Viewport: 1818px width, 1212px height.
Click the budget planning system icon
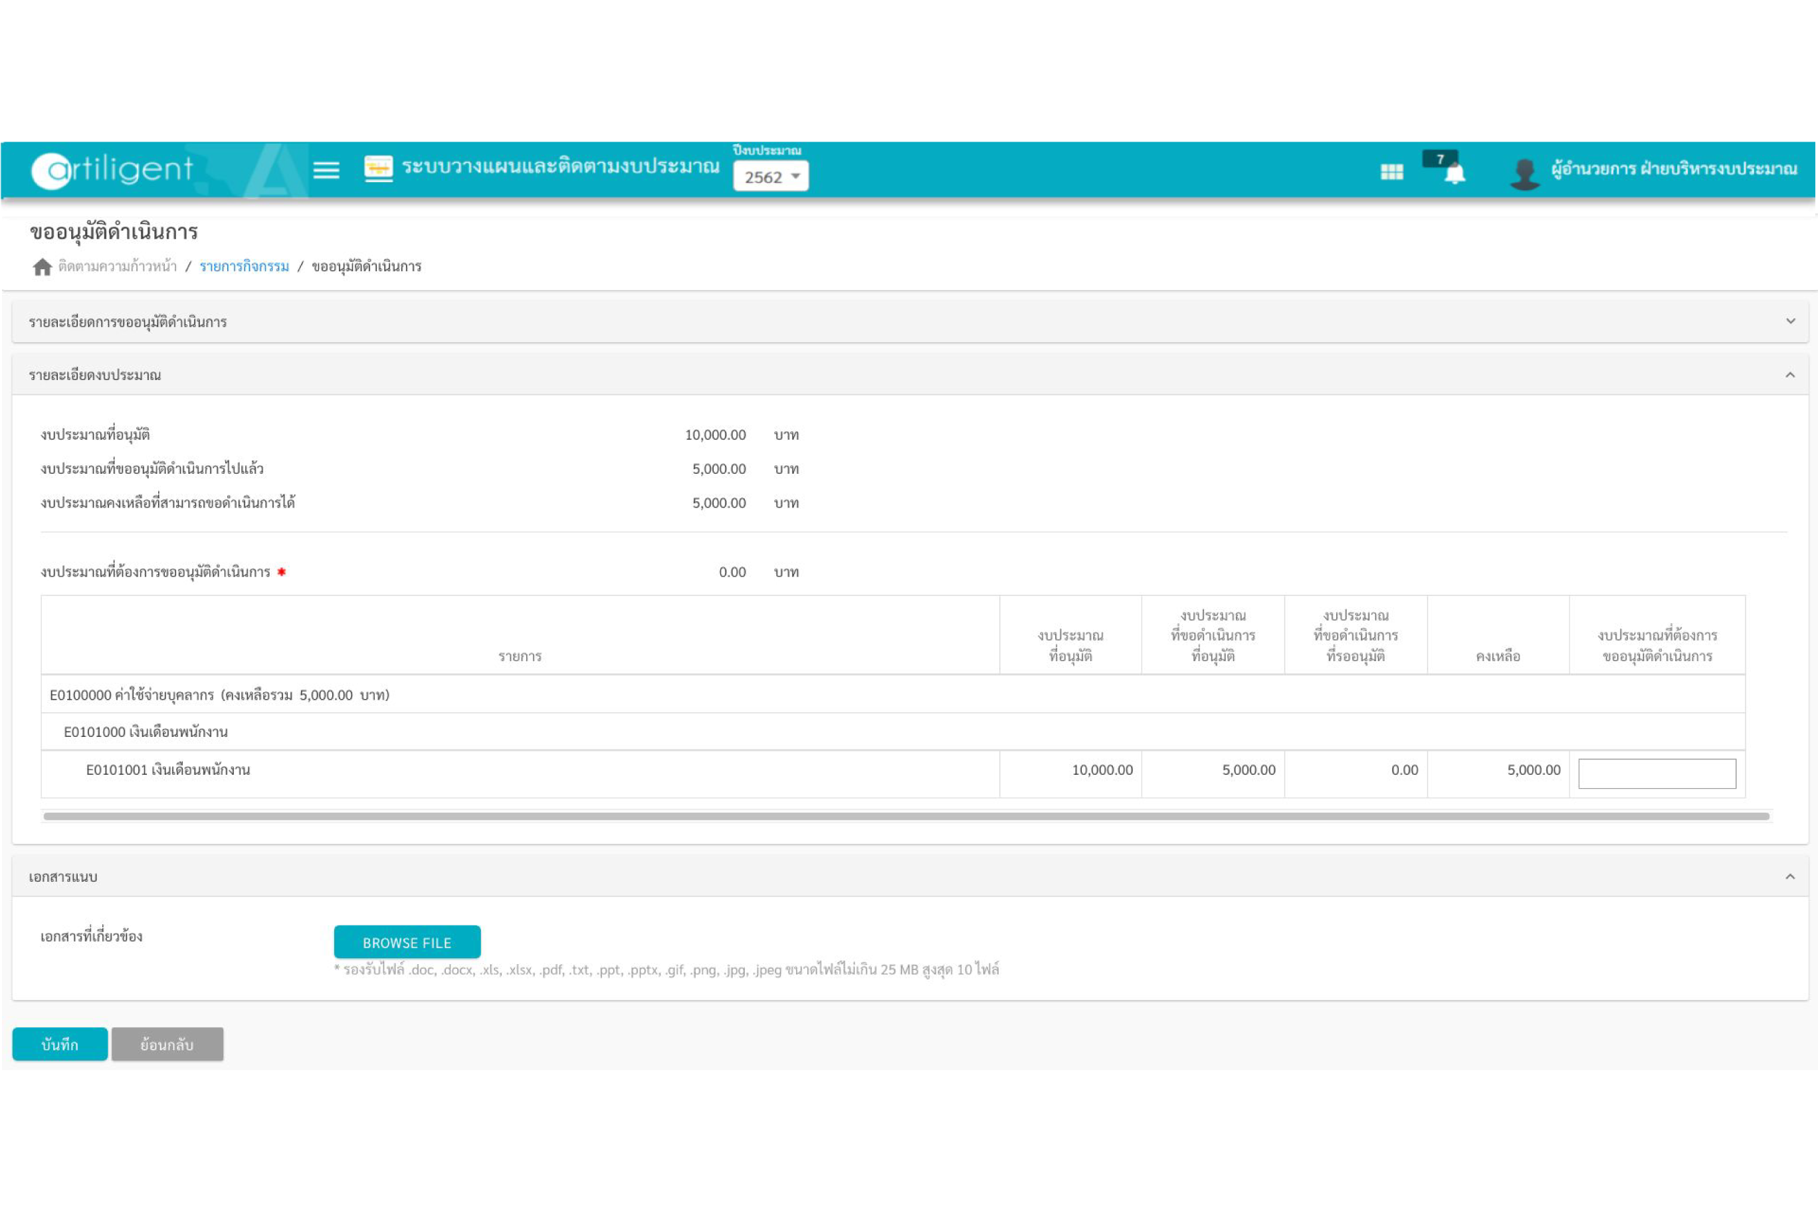click(x=378, y=167)
